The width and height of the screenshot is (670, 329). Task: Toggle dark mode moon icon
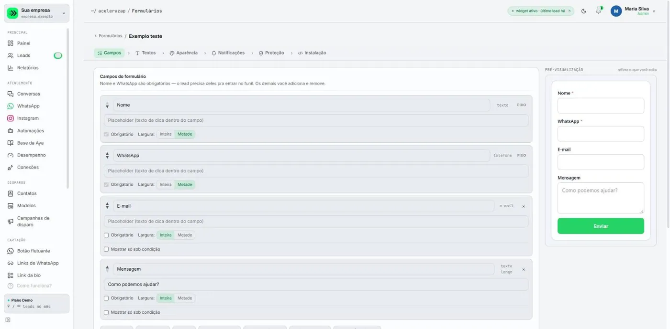[584, 11]
